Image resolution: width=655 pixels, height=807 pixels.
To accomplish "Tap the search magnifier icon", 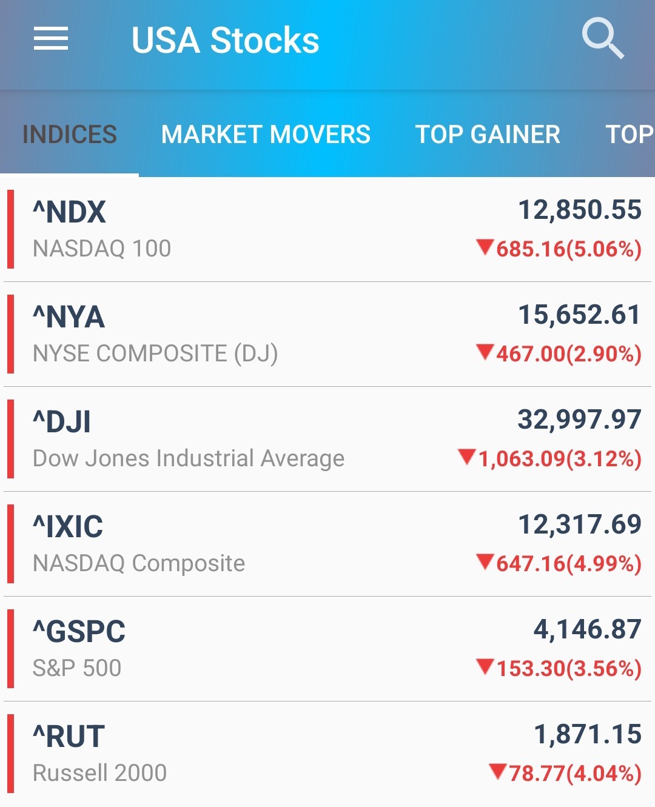I will (x=602, y=38).
